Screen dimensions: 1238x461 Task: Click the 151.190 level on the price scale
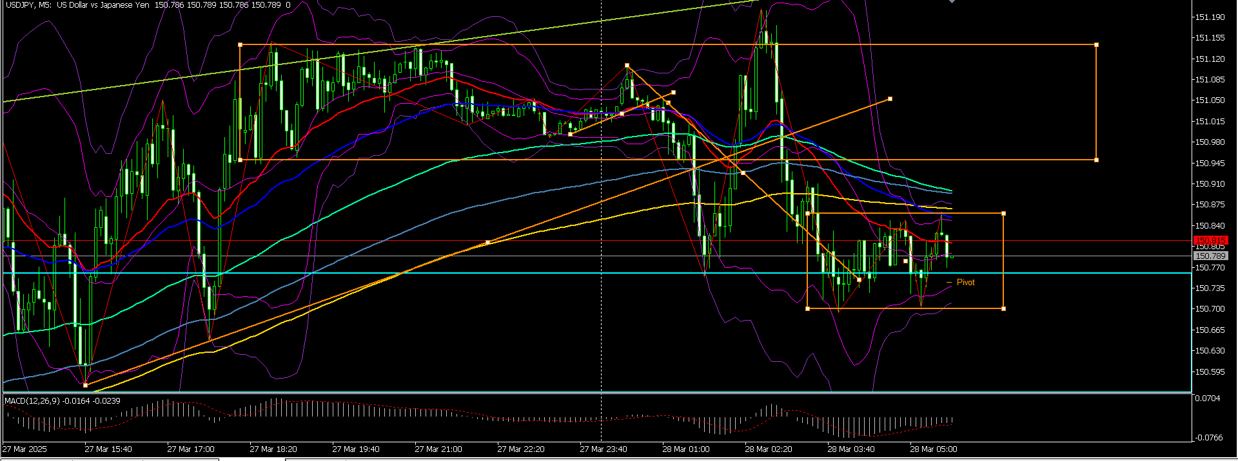[1210, 17]
